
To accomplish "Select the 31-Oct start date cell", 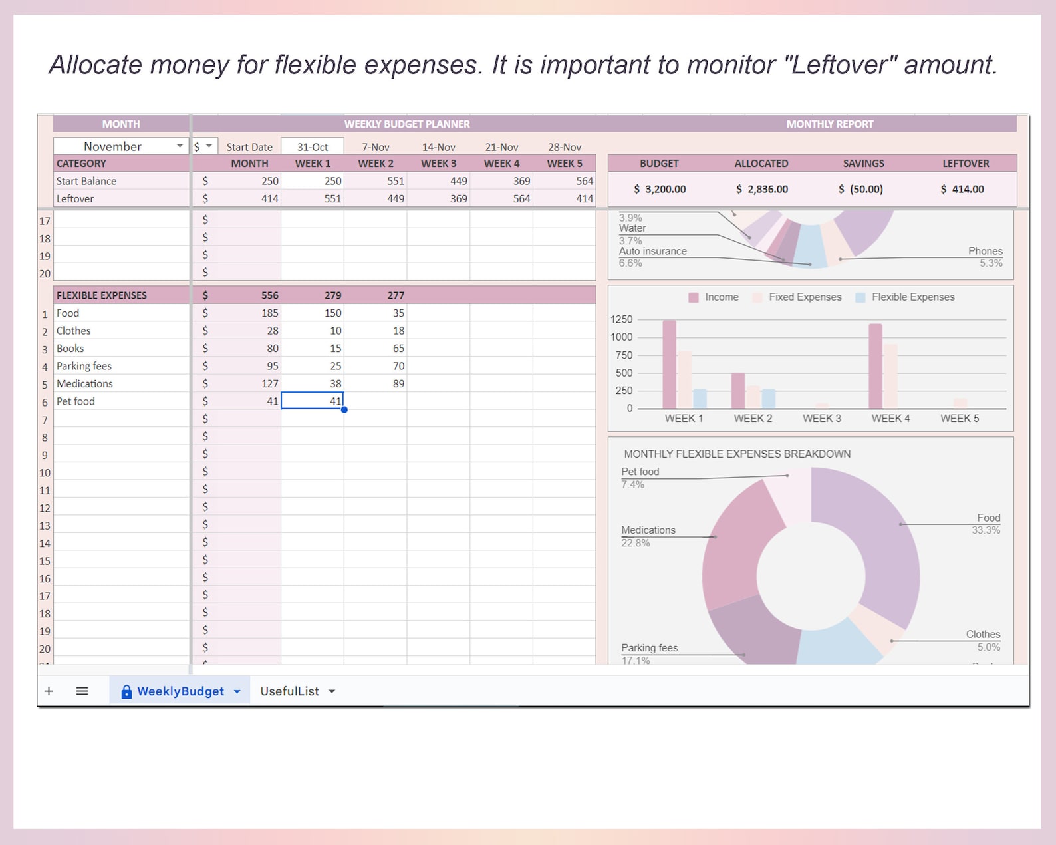I will 313,146.
